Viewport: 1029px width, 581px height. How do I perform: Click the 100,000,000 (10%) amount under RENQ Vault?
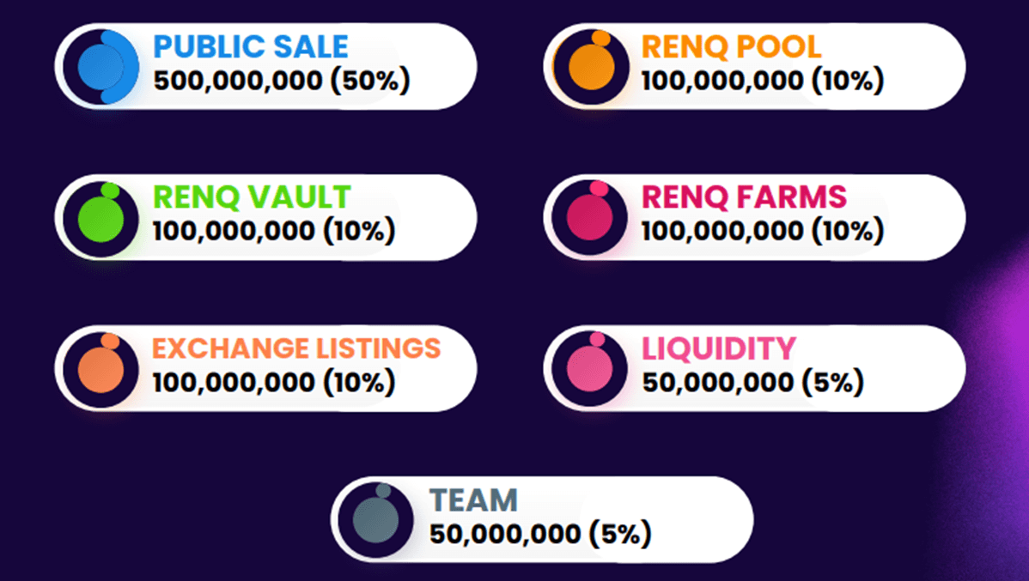(x=274, y=231)
